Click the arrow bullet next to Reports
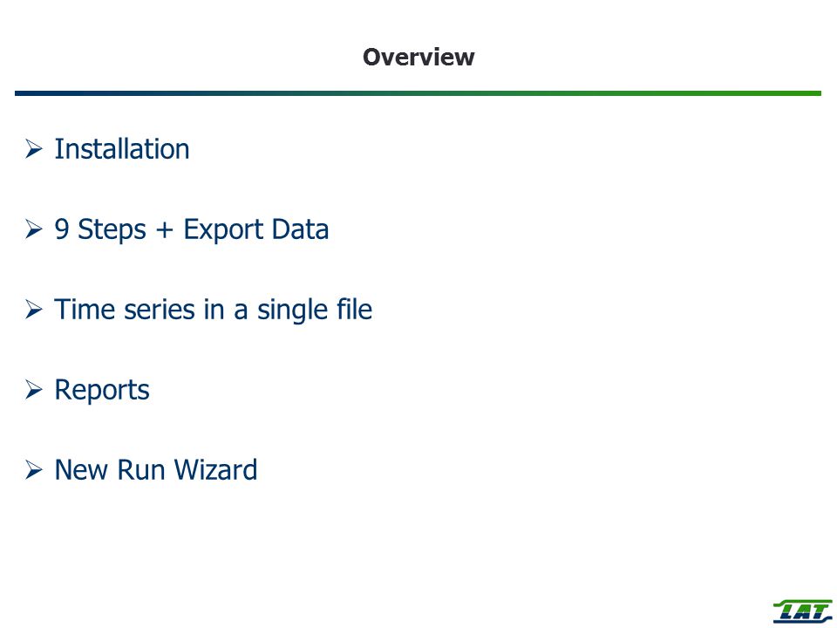 (34, 390)
